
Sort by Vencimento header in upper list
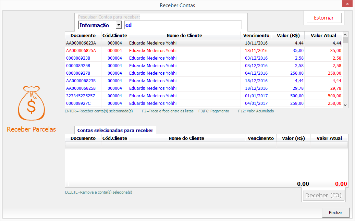coord(256,35)
